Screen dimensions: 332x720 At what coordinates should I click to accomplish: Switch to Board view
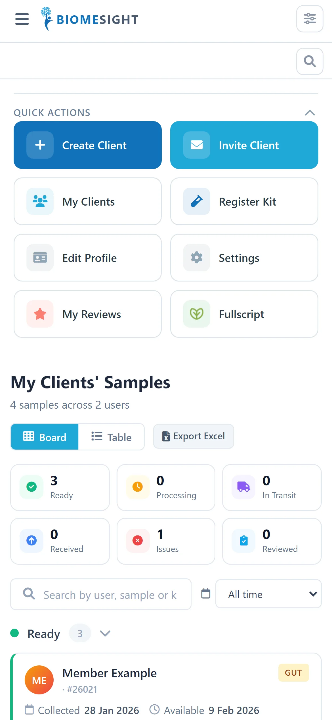click(45, 437)
